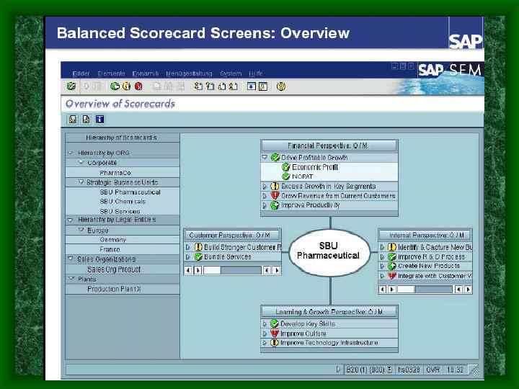Click yellow status icon of Build Stronger Customer
The width and height of the screenshot is (519, 389).
click(198, 247)
